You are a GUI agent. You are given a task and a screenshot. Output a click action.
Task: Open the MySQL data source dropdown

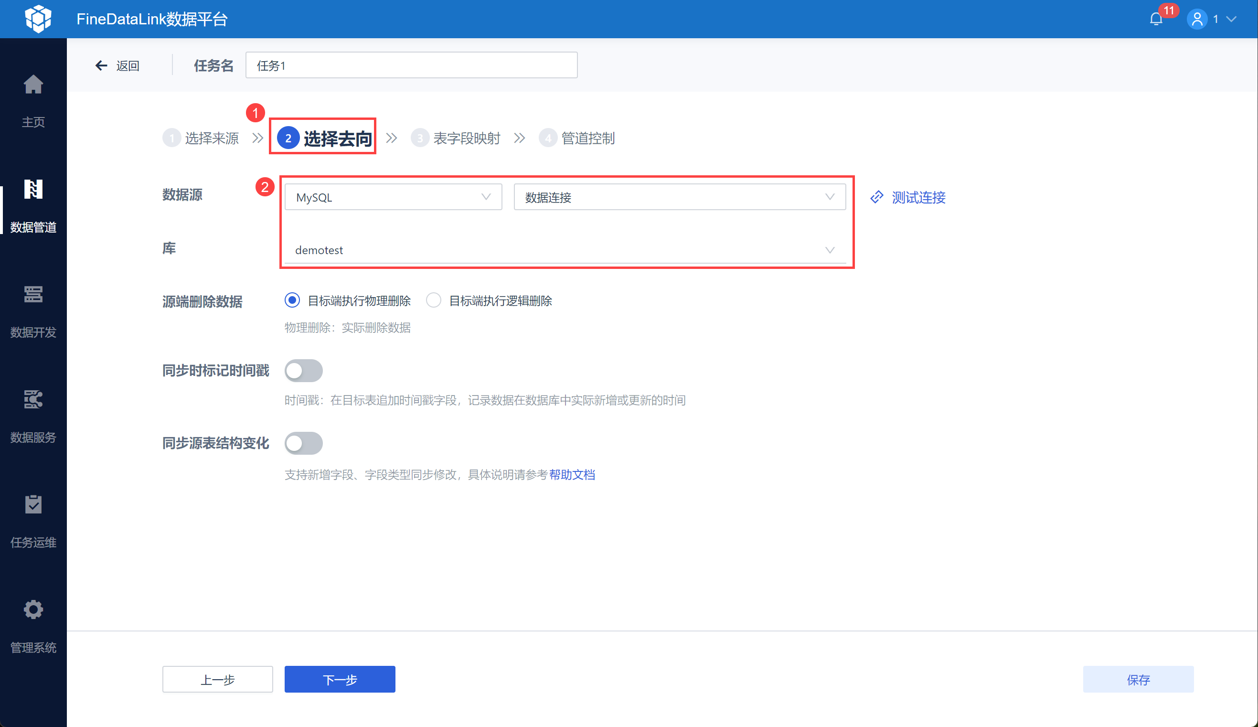393,197
